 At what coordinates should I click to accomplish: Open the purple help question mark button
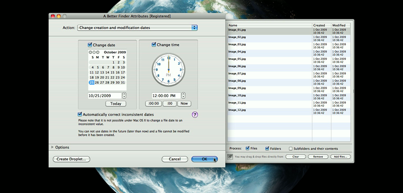(195, 114)
